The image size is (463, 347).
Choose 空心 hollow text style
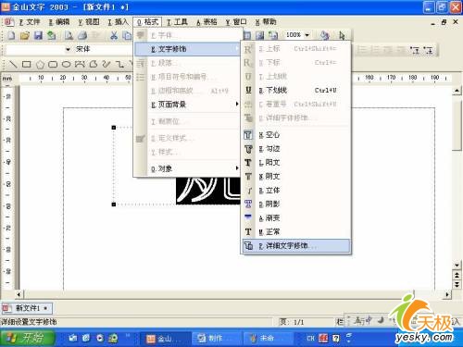(x=296, y=135)
